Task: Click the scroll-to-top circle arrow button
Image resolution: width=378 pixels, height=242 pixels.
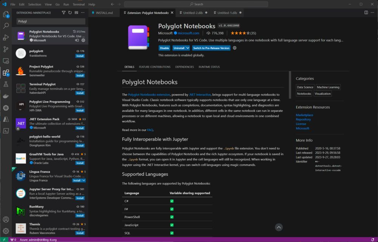Action: (x=279, y=227)
